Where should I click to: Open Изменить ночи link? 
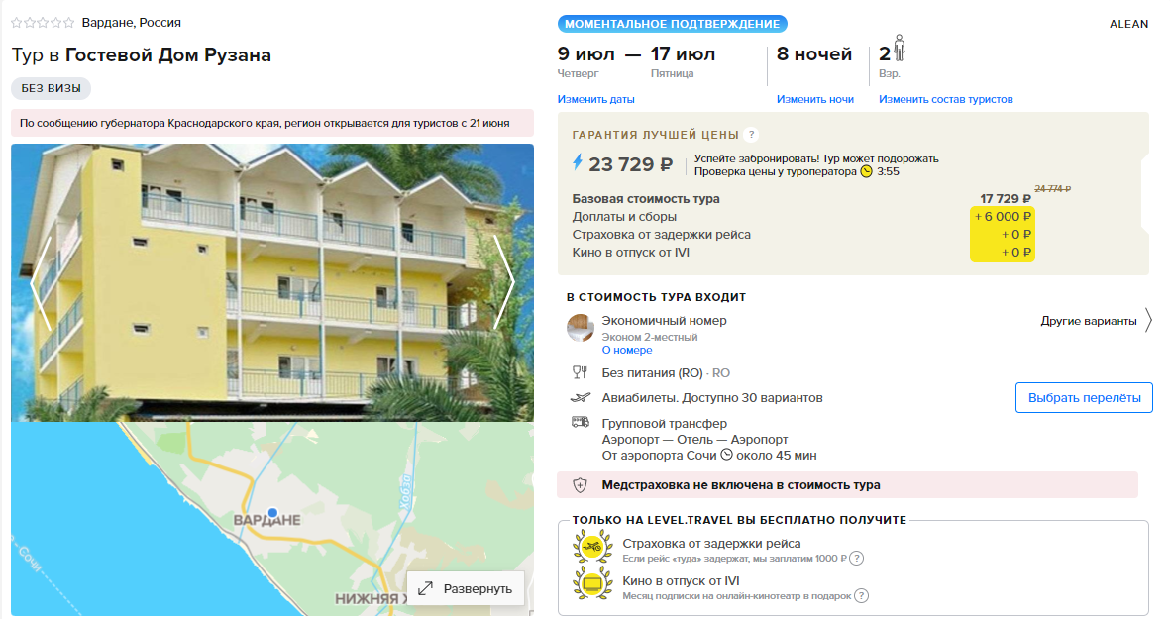814,99
